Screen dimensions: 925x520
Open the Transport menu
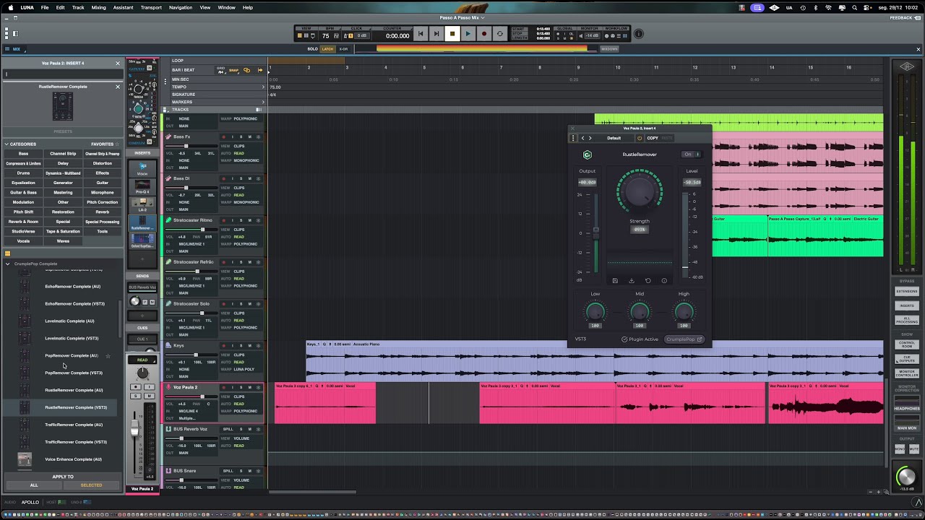point(151,7)
